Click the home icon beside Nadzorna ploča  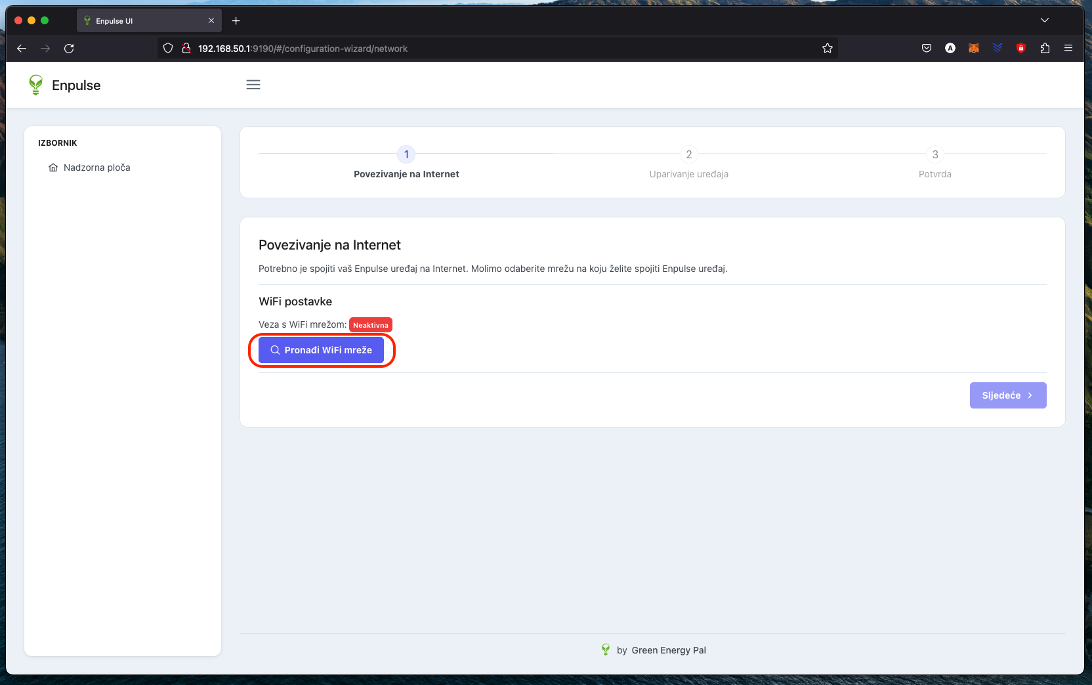[x=54, y=167]
